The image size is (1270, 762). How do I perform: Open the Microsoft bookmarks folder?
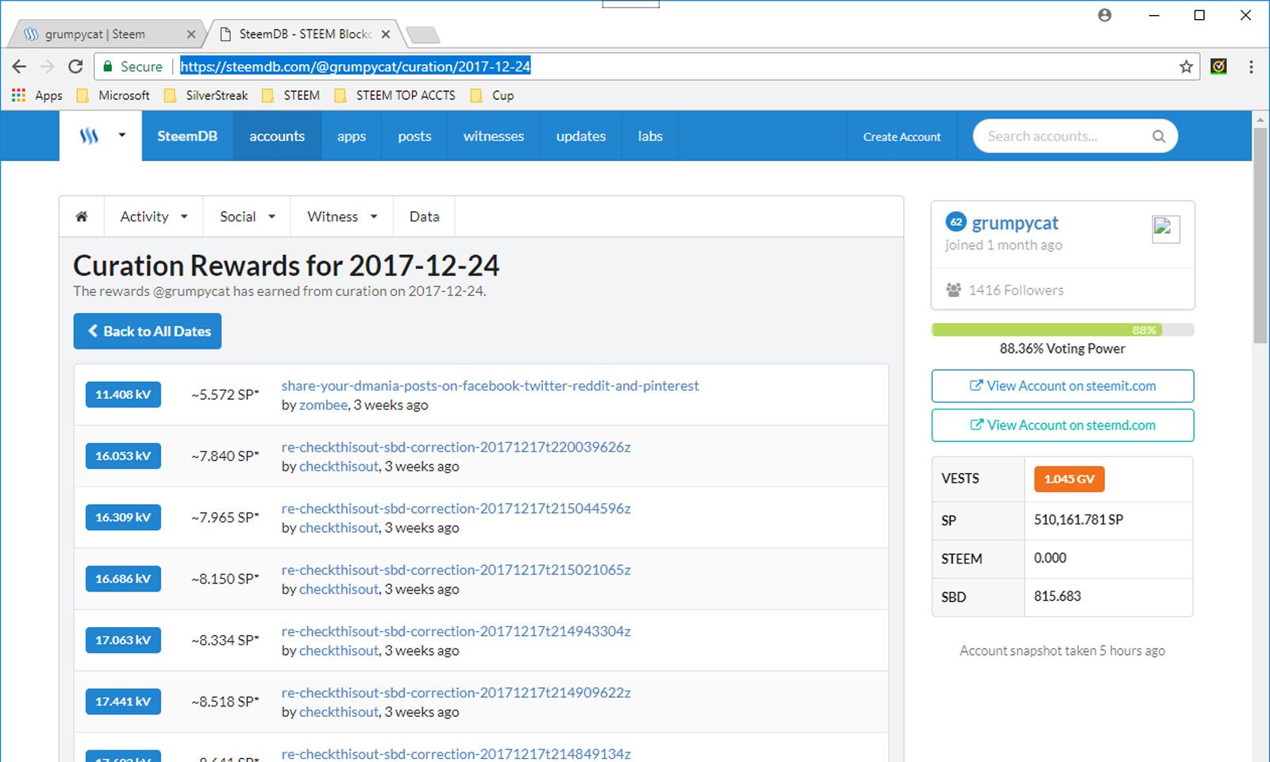point(113,95)
